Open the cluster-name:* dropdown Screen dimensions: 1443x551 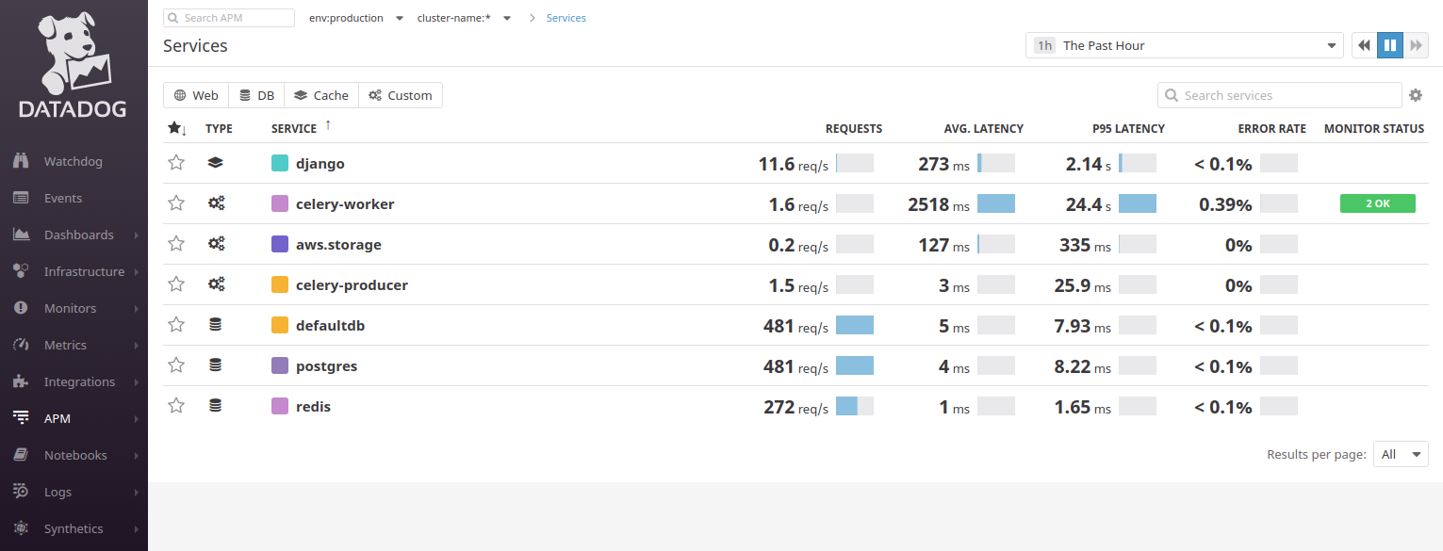coord(464,18)
